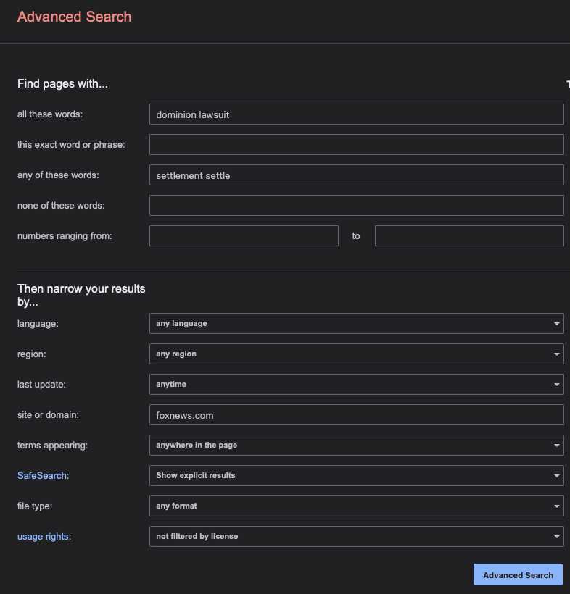
Task: Open the language dropdown
Action: (x=357, y=324)
